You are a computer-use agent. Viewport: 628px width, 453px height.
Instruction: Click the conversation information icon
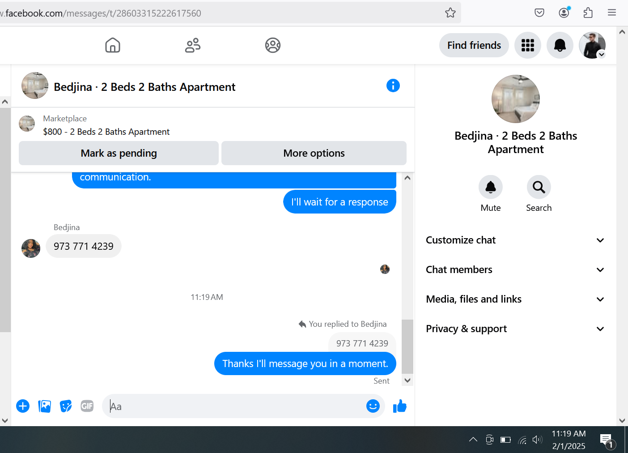[x=393, y=85]
